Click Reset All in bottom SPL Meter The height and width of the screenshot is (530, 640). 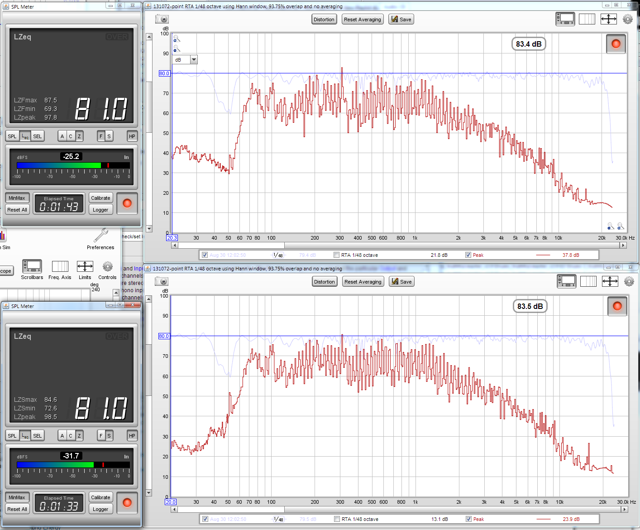(x=17, y=509)
